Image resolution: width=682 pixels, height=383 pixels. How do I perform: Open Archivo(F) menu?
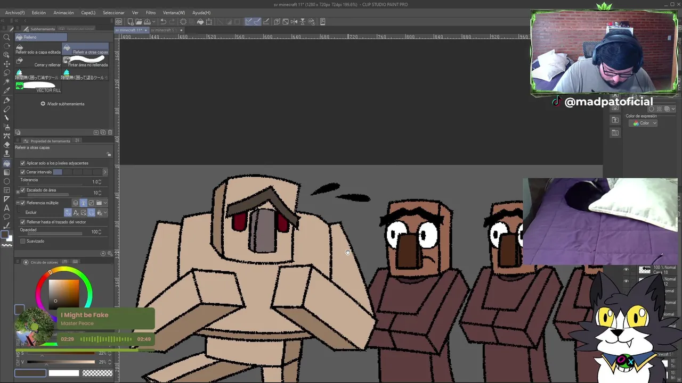15,12
